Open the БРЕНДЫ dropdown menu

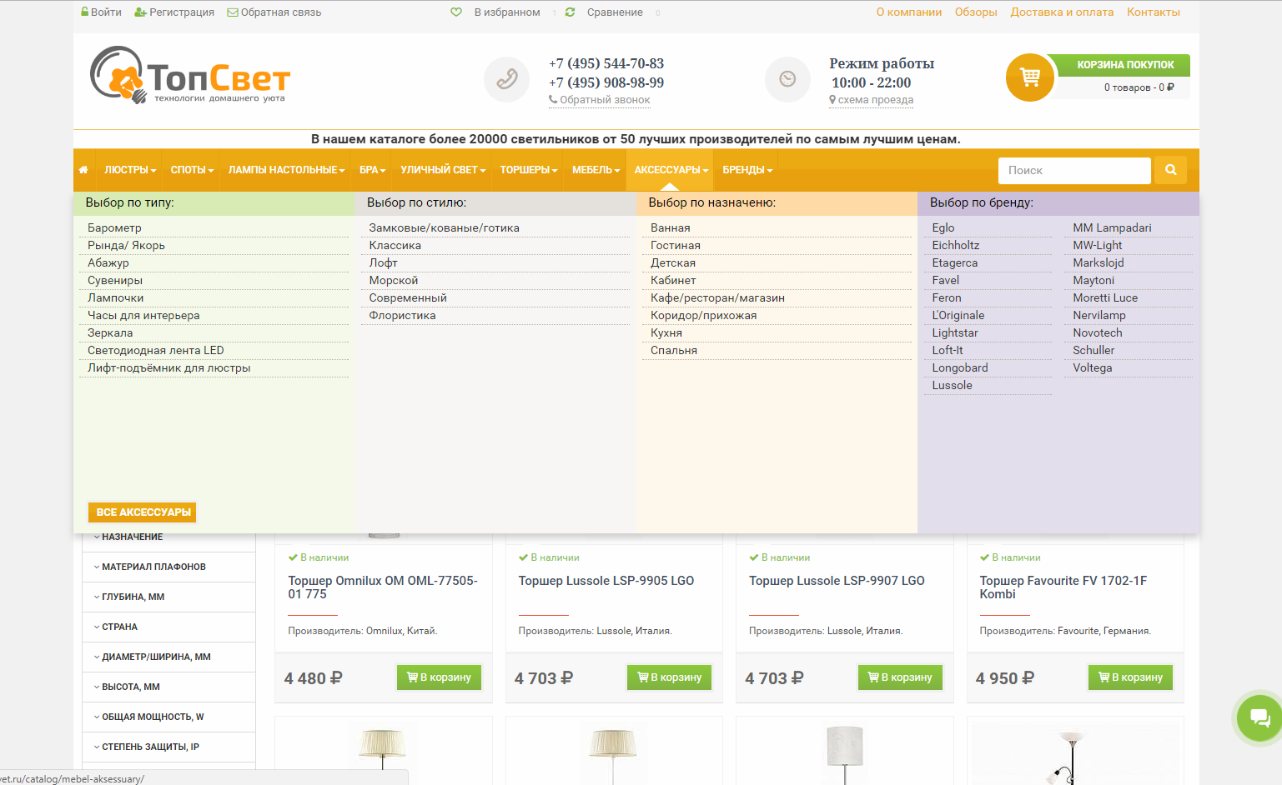tap(747, 170)
